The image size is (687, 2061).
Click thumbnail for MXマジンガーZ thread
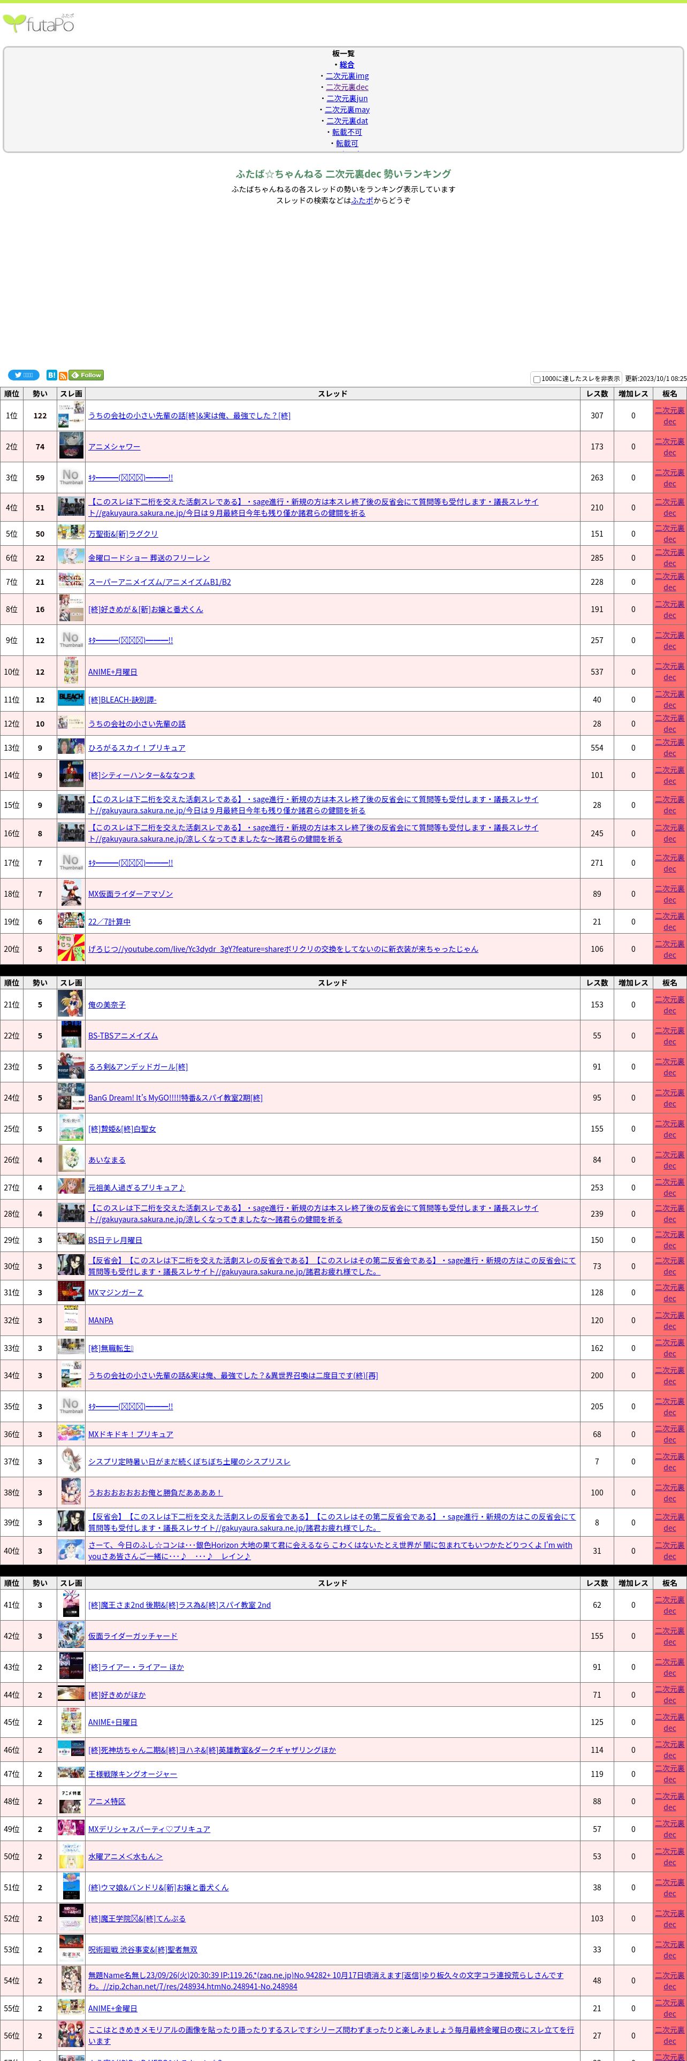(x=71, y=1292)
